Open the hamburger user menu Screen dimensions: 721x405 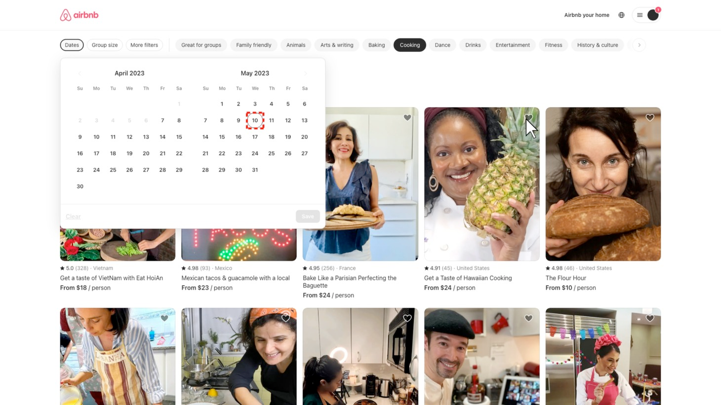pyautogui.click(x=640, y=15)
